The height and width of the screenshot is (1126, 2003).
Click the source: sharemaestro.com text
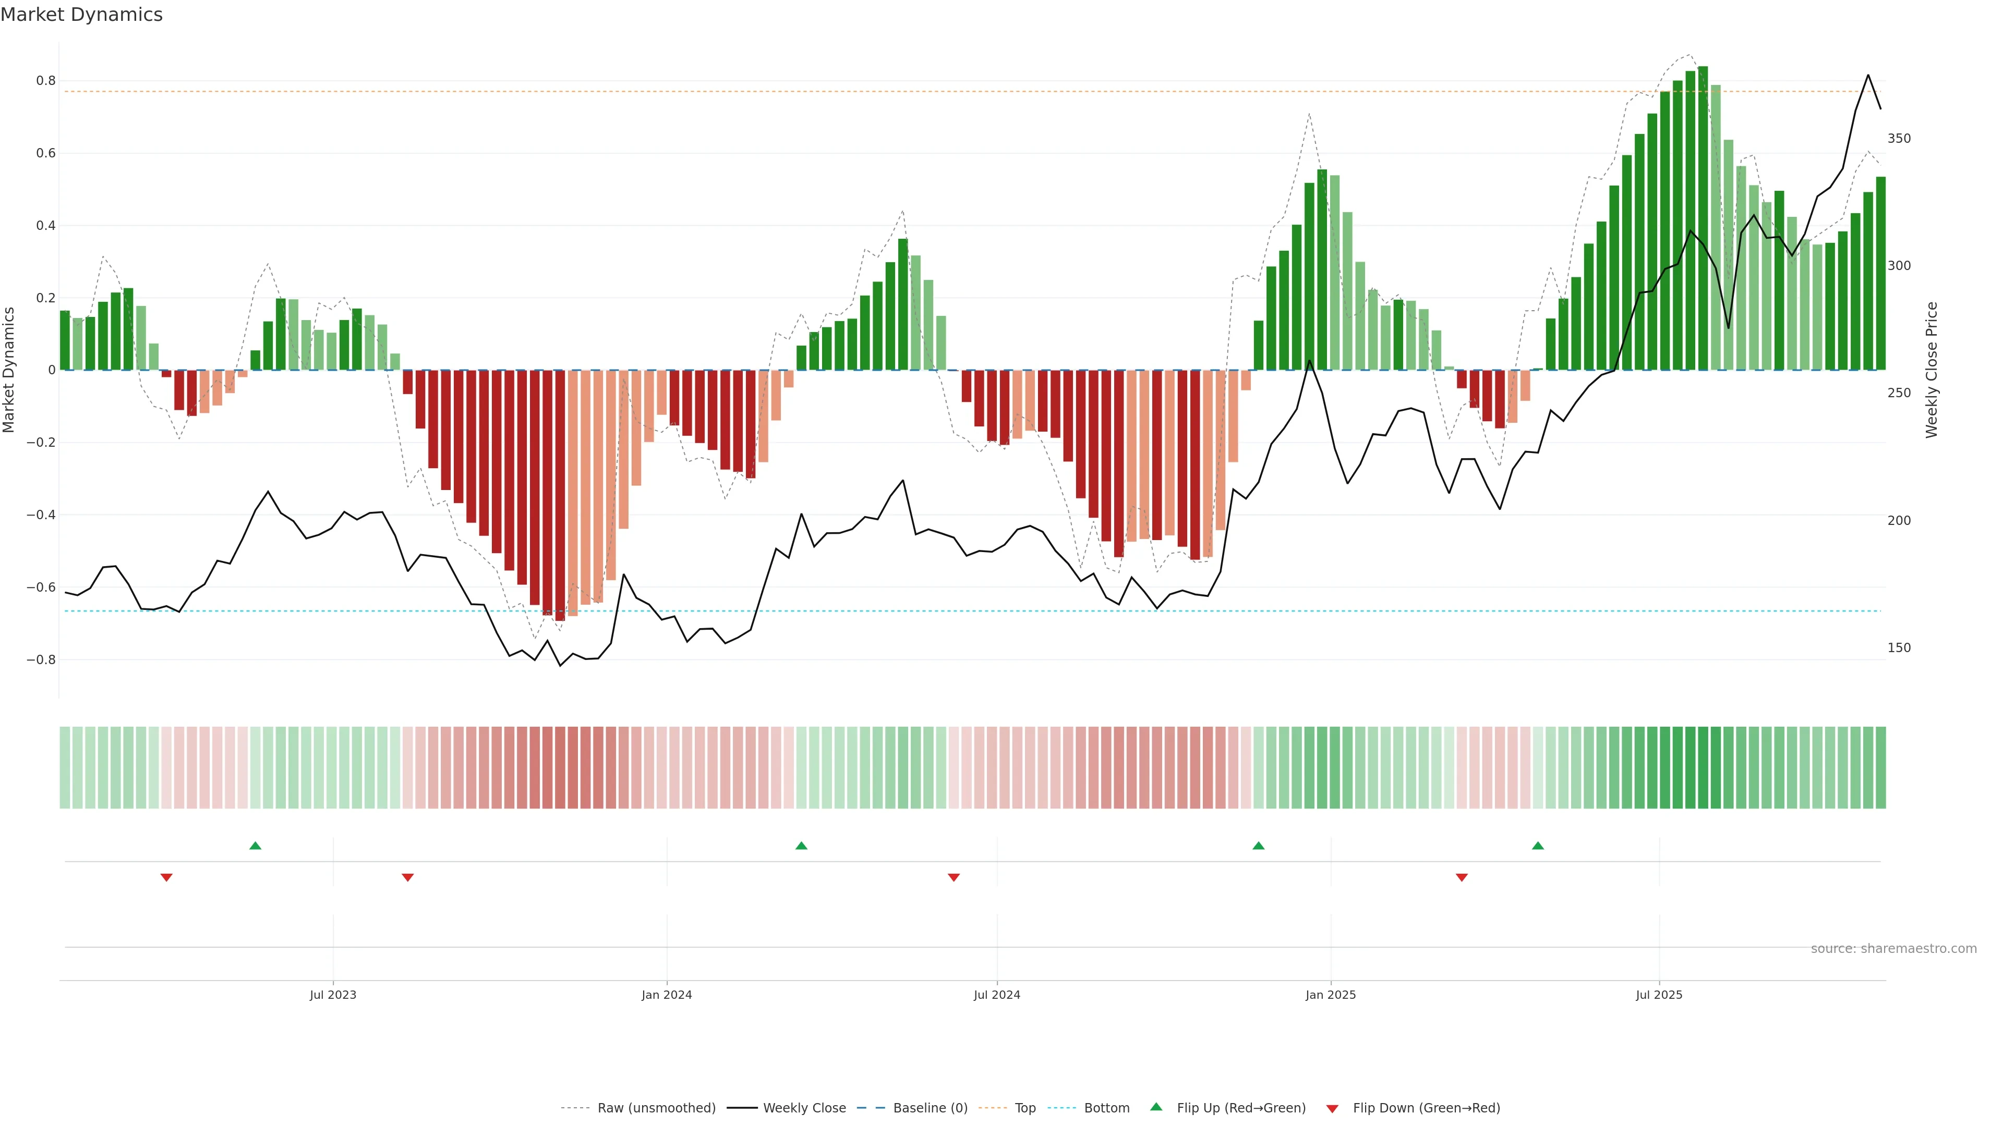(x=1892, y=949)
